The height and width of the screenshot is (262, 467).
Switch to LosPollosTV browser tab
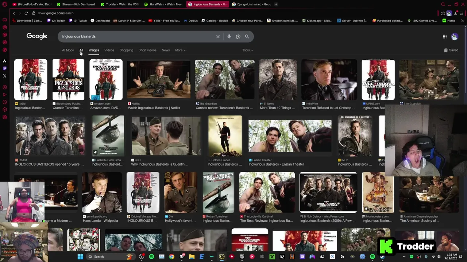coord(31,4)
